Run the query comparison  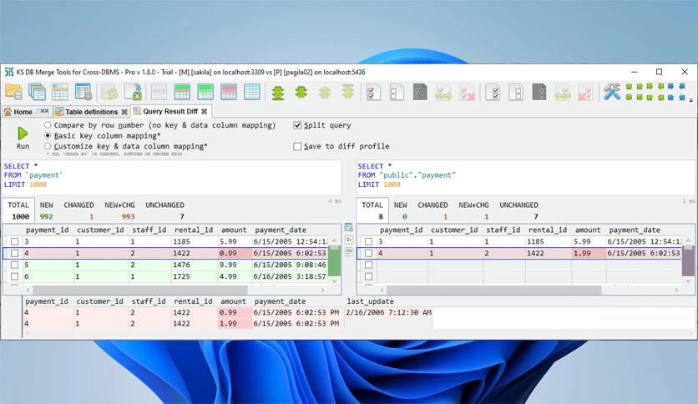pyautogui.click(x=23, y=138)
